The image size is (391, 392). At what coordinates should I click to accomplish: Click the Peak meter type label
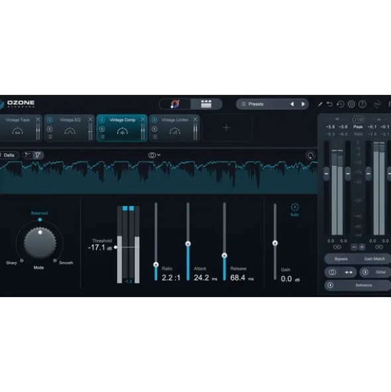pos(358,127)
